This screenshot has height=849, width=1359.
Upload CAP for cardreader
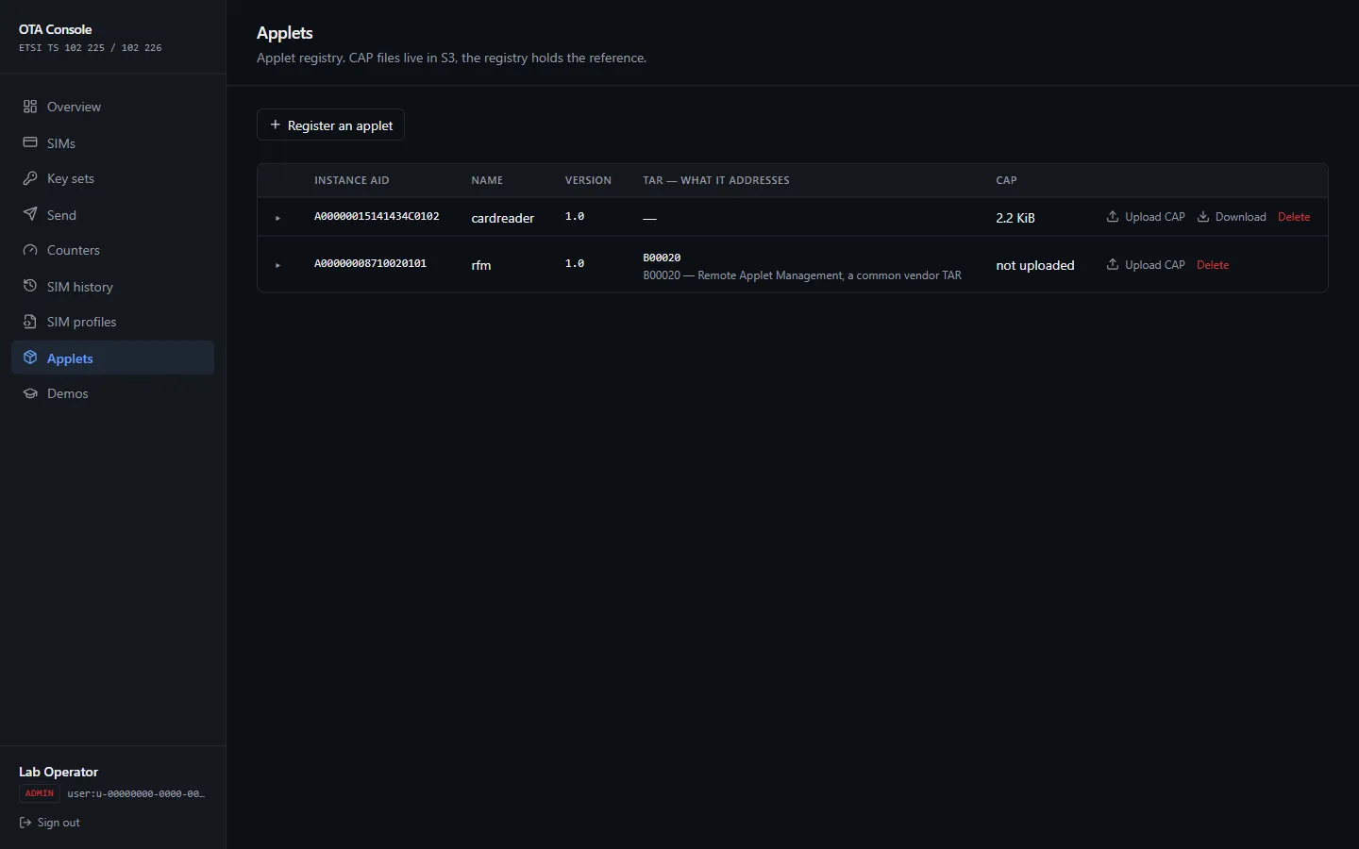[x=1146, y=217]
